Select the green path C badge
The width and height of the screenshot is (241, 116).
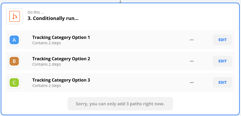pos(14,83)
